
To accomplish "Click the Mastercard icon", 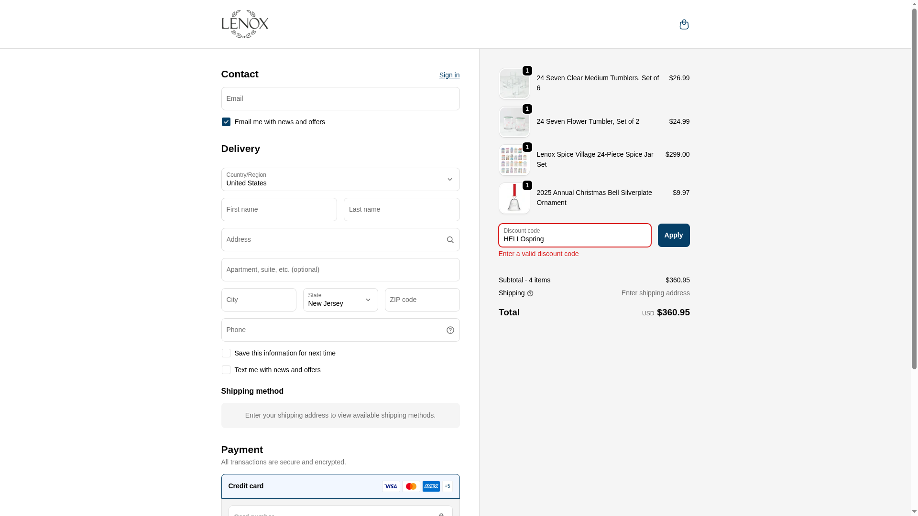I will [411, 486].
